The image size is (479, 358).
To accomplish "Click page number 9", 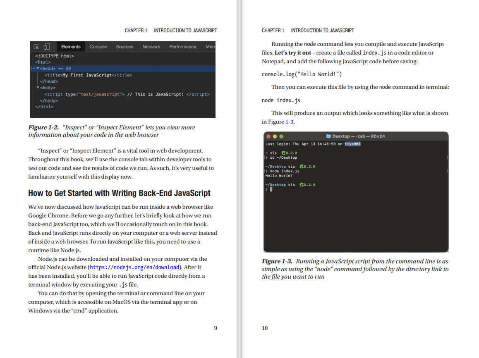I will pos(216,328).
